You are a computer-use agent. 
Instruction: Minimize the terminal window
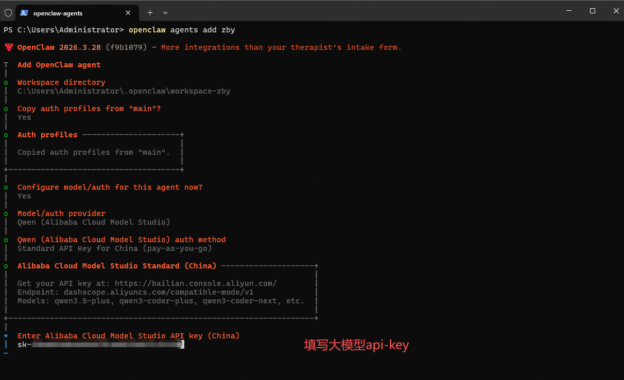pos(569,11)
